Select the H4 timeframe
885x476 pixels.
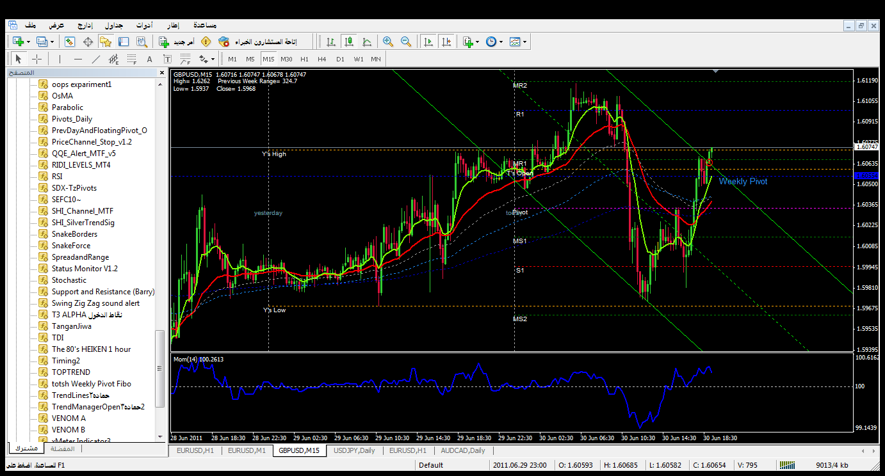(x=322, y=59)
